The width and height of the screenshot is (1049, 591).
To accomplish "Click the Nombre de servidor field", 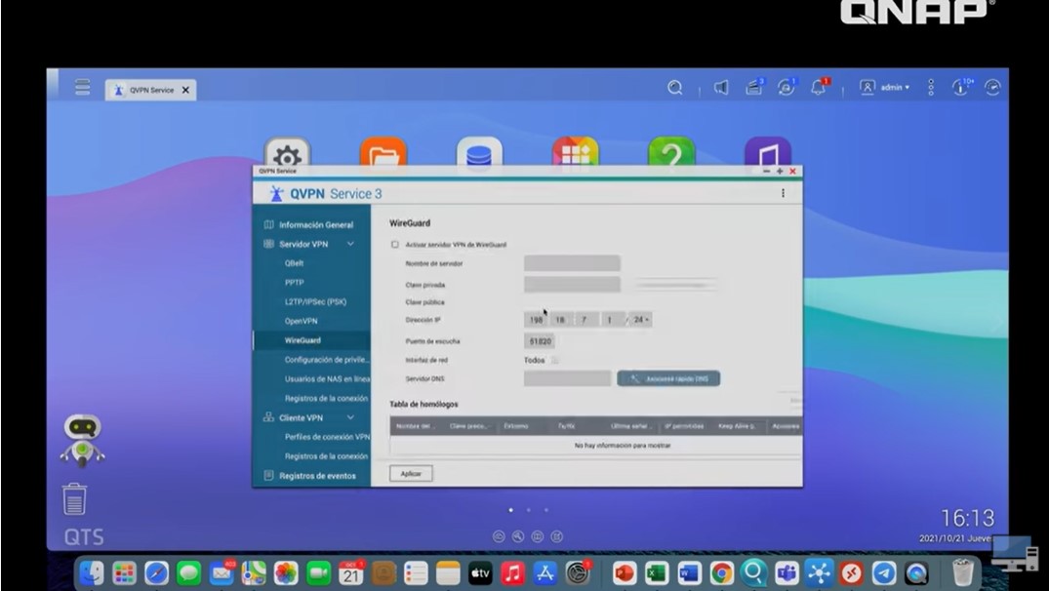I will (572, 263).
